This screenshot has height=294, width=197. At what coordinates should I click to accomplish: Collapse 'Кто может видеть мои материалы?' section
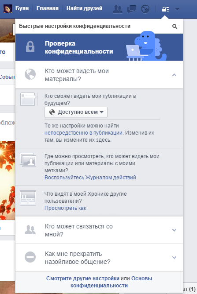[99, 75]
